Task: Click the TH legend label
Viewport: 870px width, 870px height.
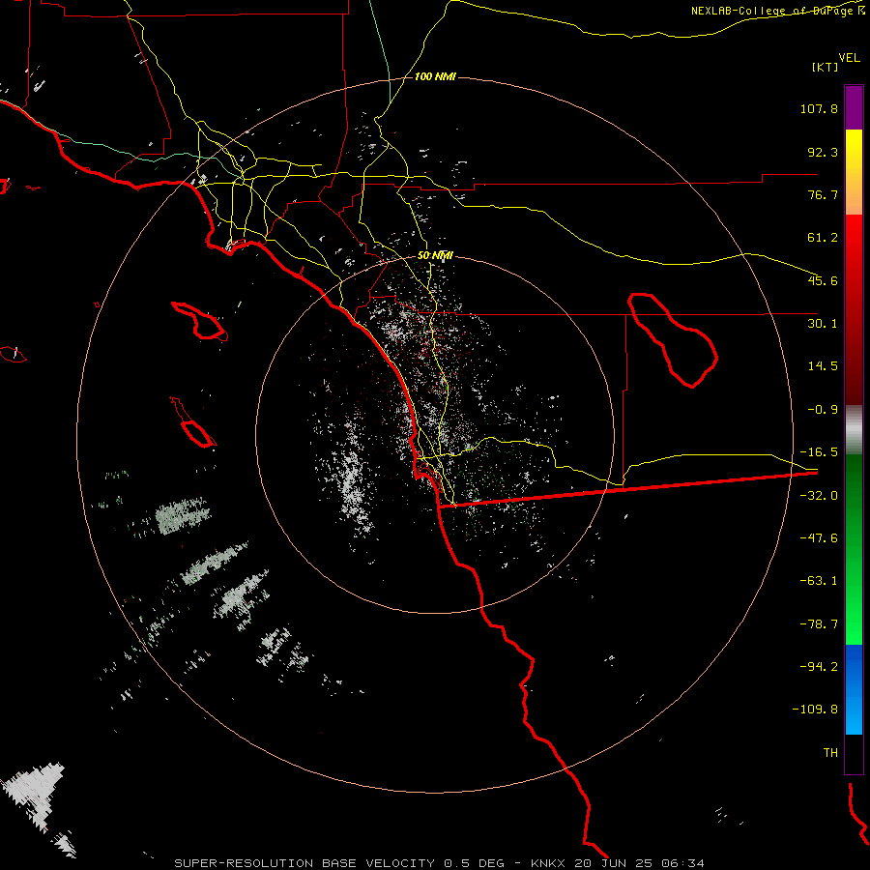Action: coord(830,753)
